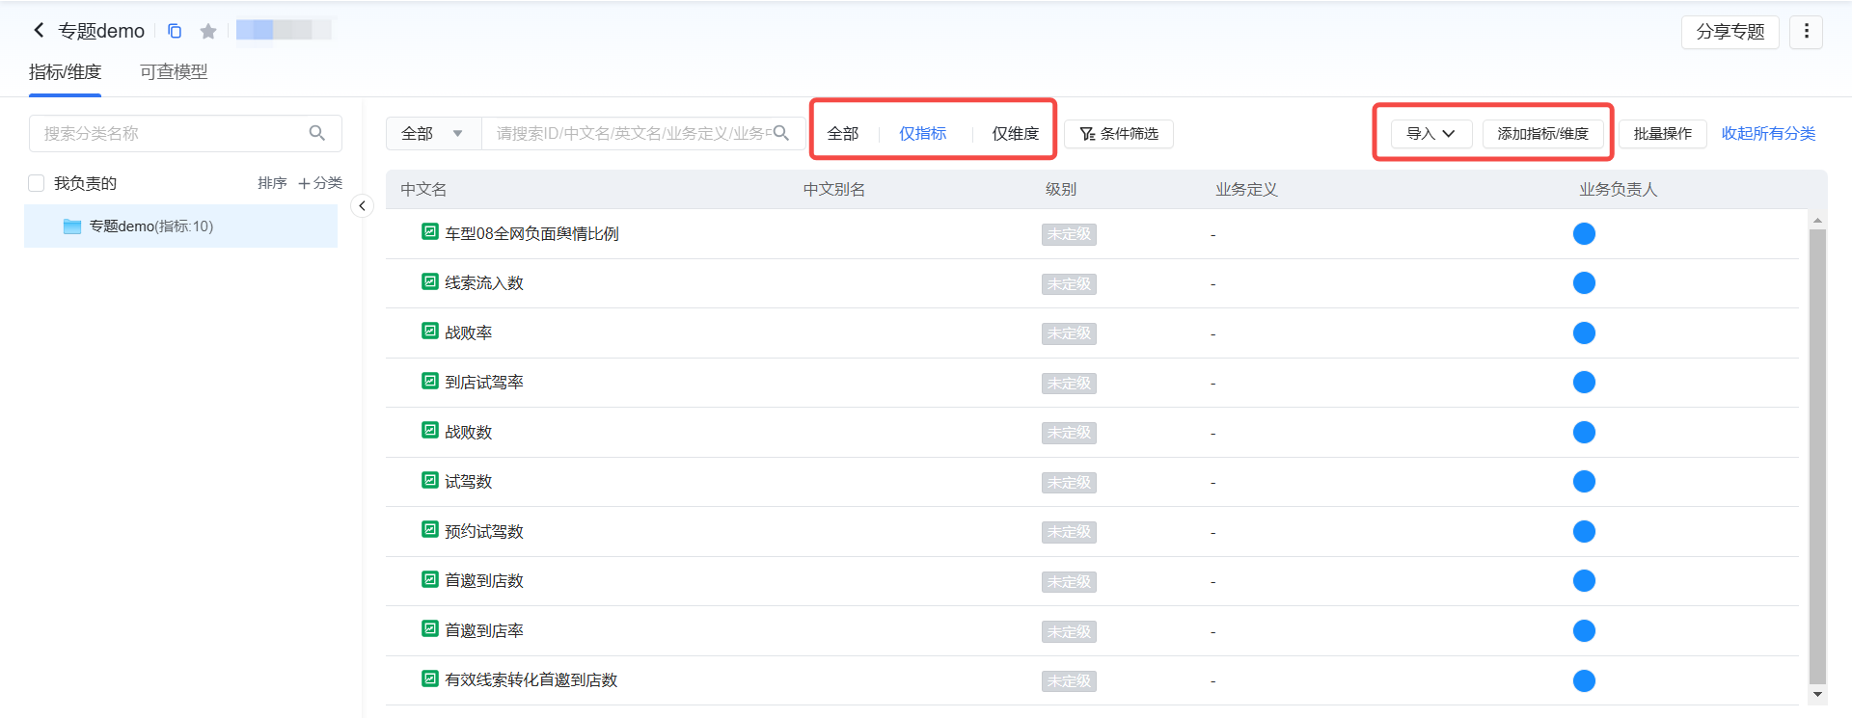Click the indicator name 战败率
This screenshot has height=718, width=1852.
(469, 332)
